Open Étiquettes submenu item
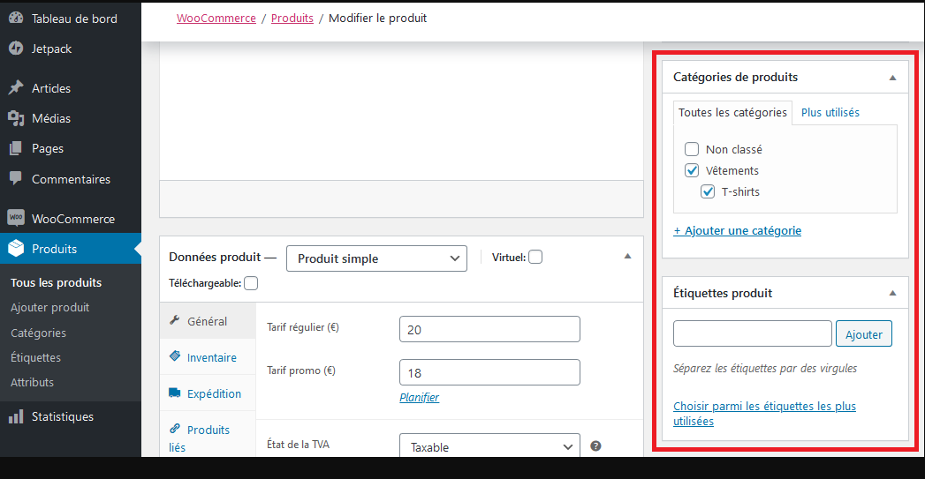This screenshot has width=925, height=479. point(35,357)
